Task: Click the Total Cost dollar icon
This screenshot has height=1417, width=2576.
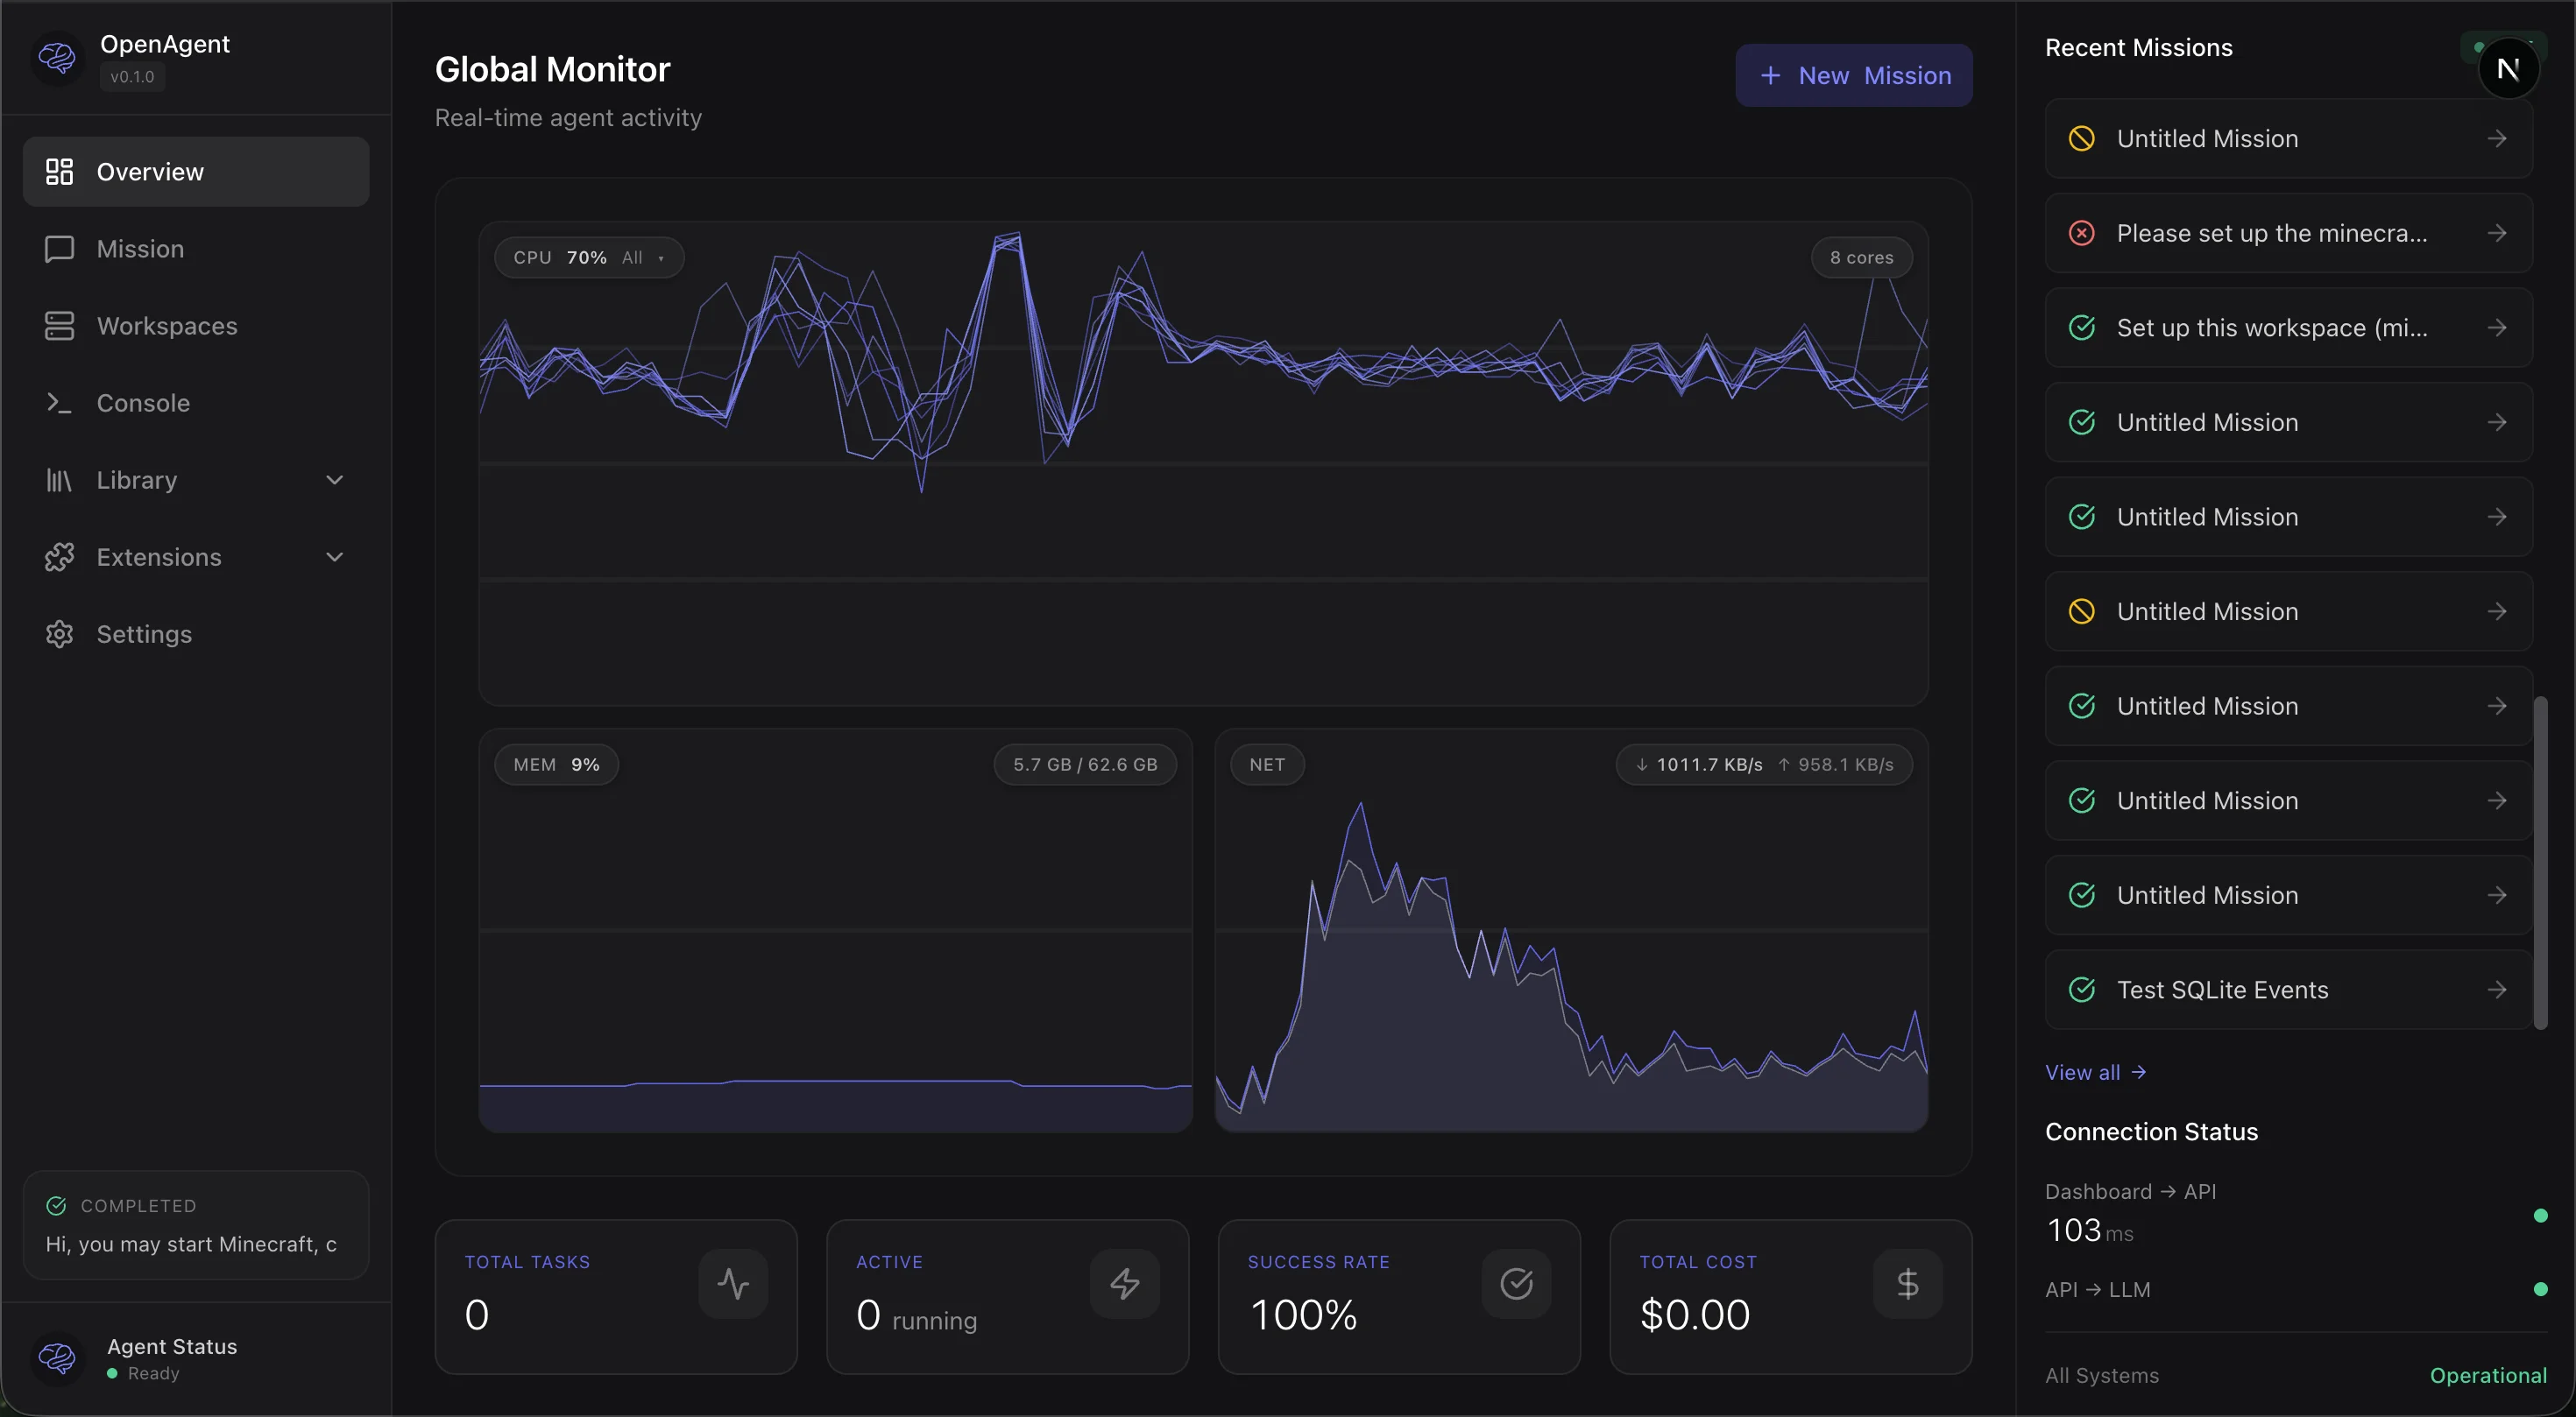Action: tap(1907, 1283)
